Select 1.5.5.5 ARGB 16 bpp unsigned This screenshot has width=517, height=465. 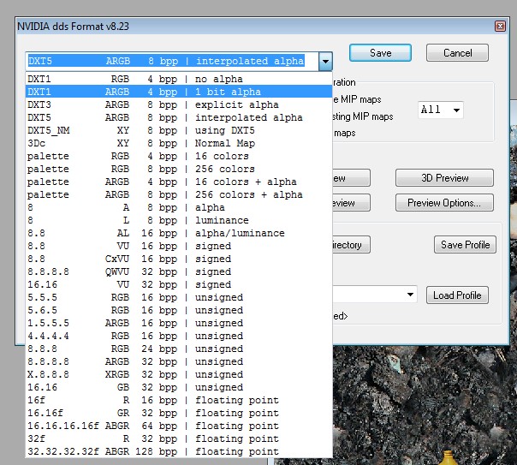pos(179,323)
